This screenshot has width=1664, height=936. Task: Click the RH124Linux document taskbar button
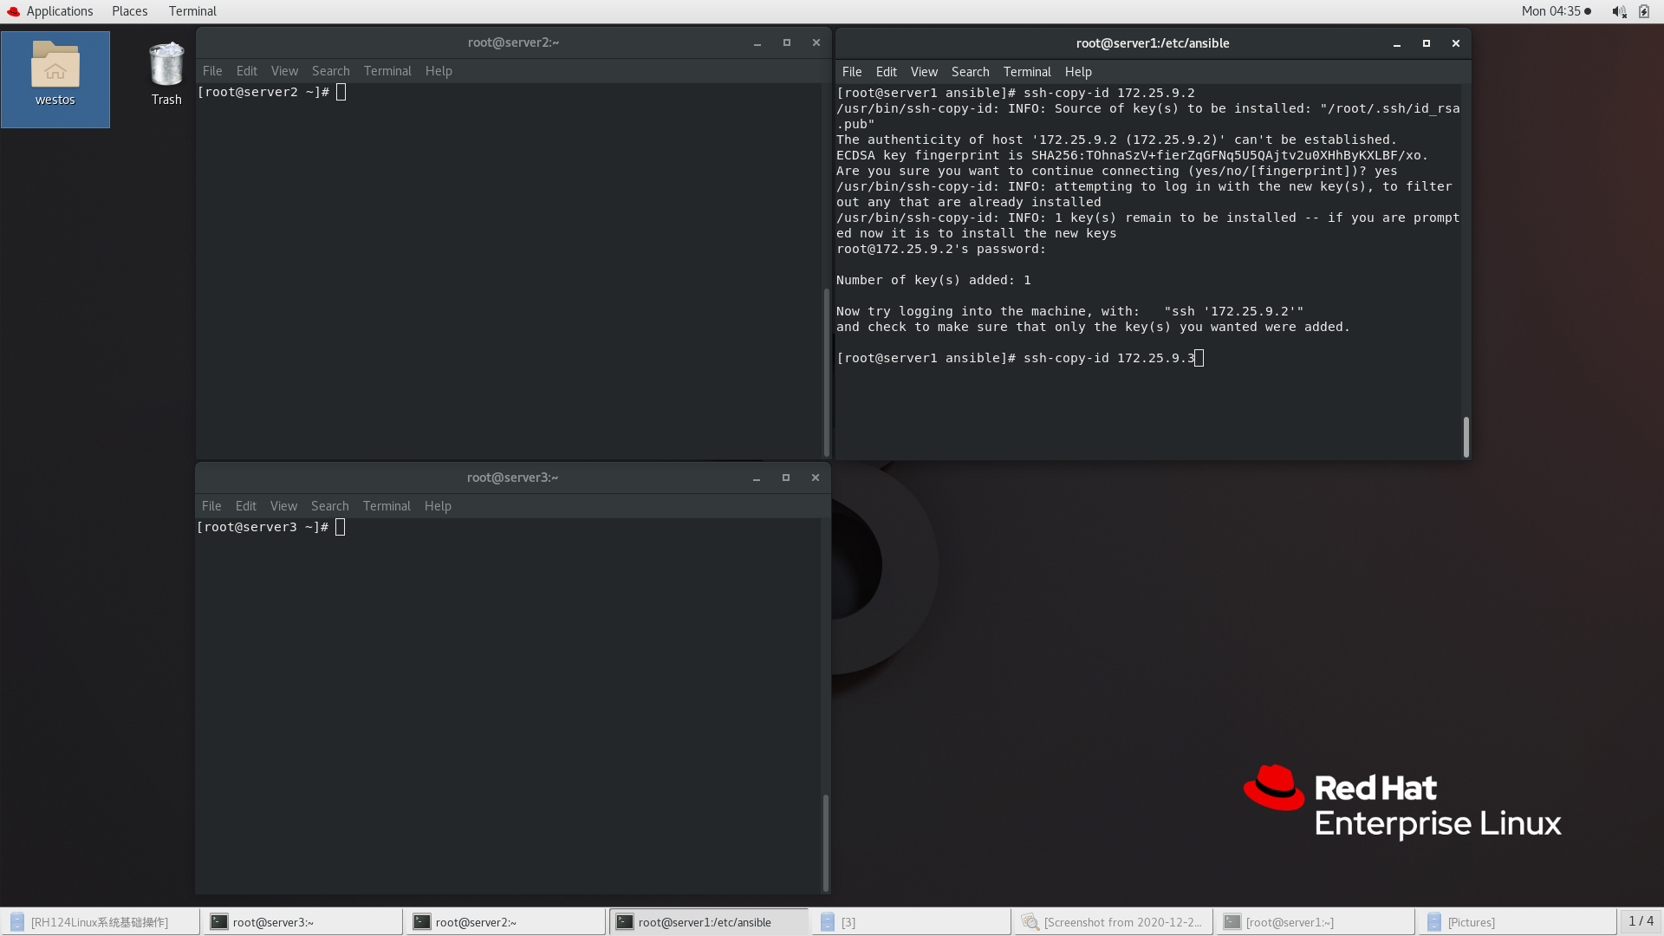[100, 922]
